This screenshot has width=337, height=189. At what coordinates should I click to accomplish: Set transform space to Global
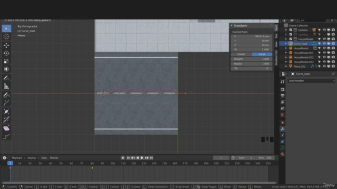point(241,54)
